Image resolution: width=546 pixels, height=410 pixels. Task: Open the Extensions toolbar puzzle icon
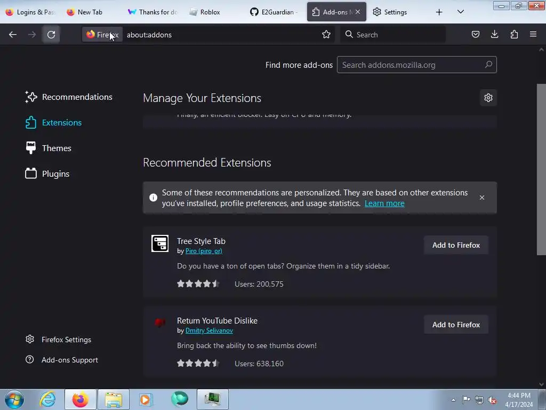514,34
